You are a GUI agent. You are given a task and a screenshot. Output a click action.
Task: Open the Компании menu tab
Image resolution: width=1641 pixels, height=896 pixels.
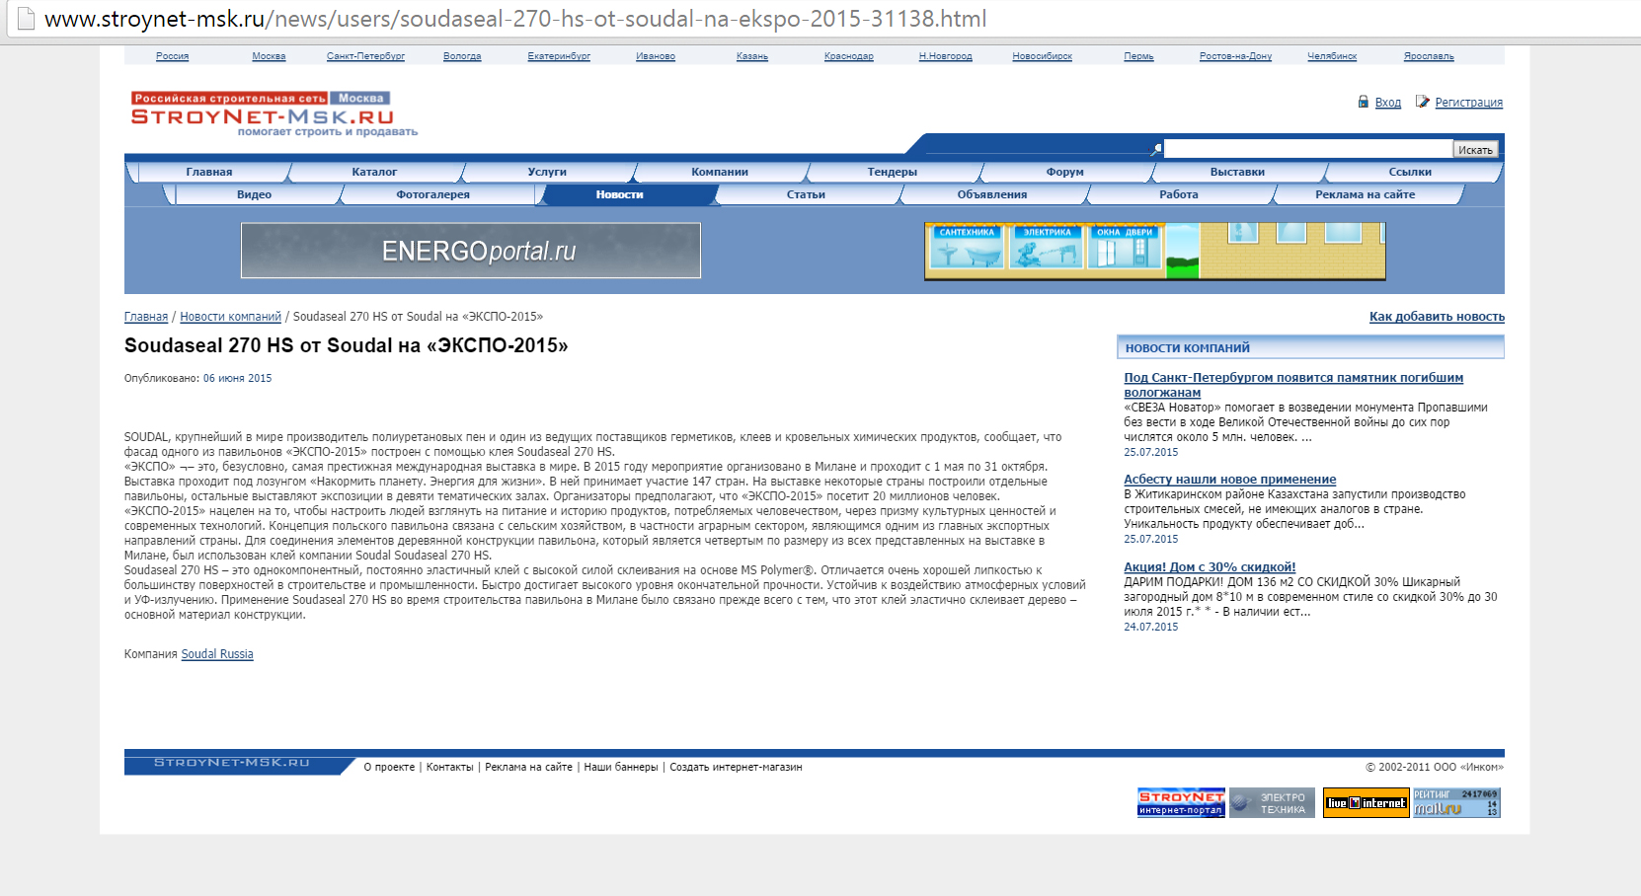click(720, 172)
